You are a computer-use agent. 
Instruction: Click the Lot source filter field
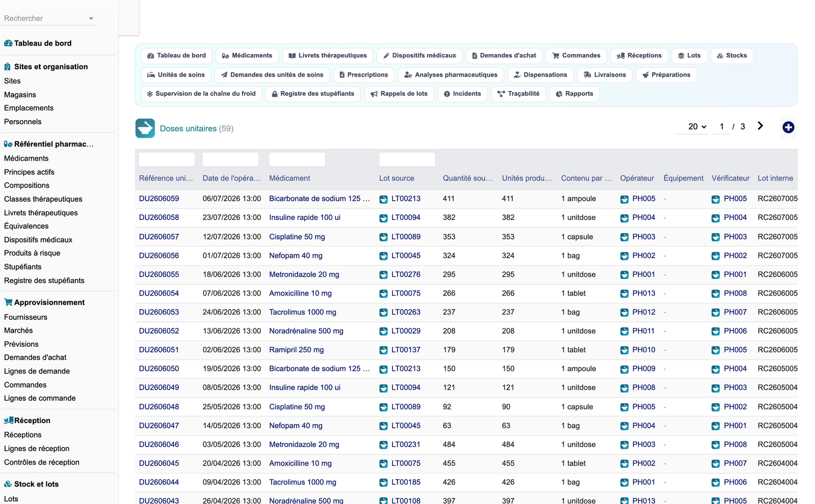coord(407,160)
